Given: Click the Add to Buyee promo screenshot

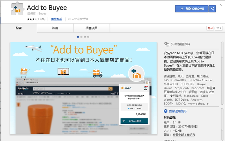Looking at the screenshot, I should (x=83, y=88).
